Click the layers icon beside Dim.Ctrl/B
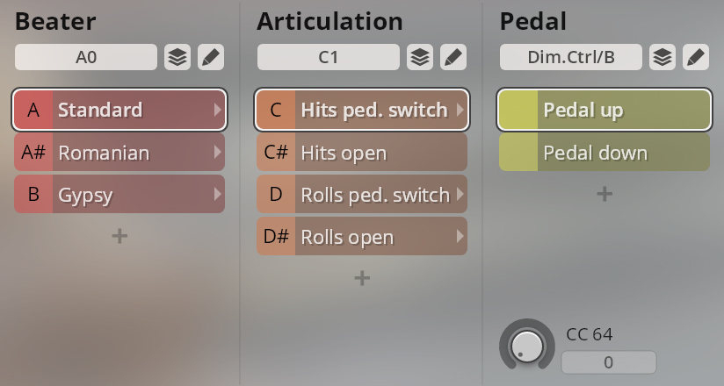Image resolution: width=724 pixels, height=386 pixels. click(x=662, y=57)
